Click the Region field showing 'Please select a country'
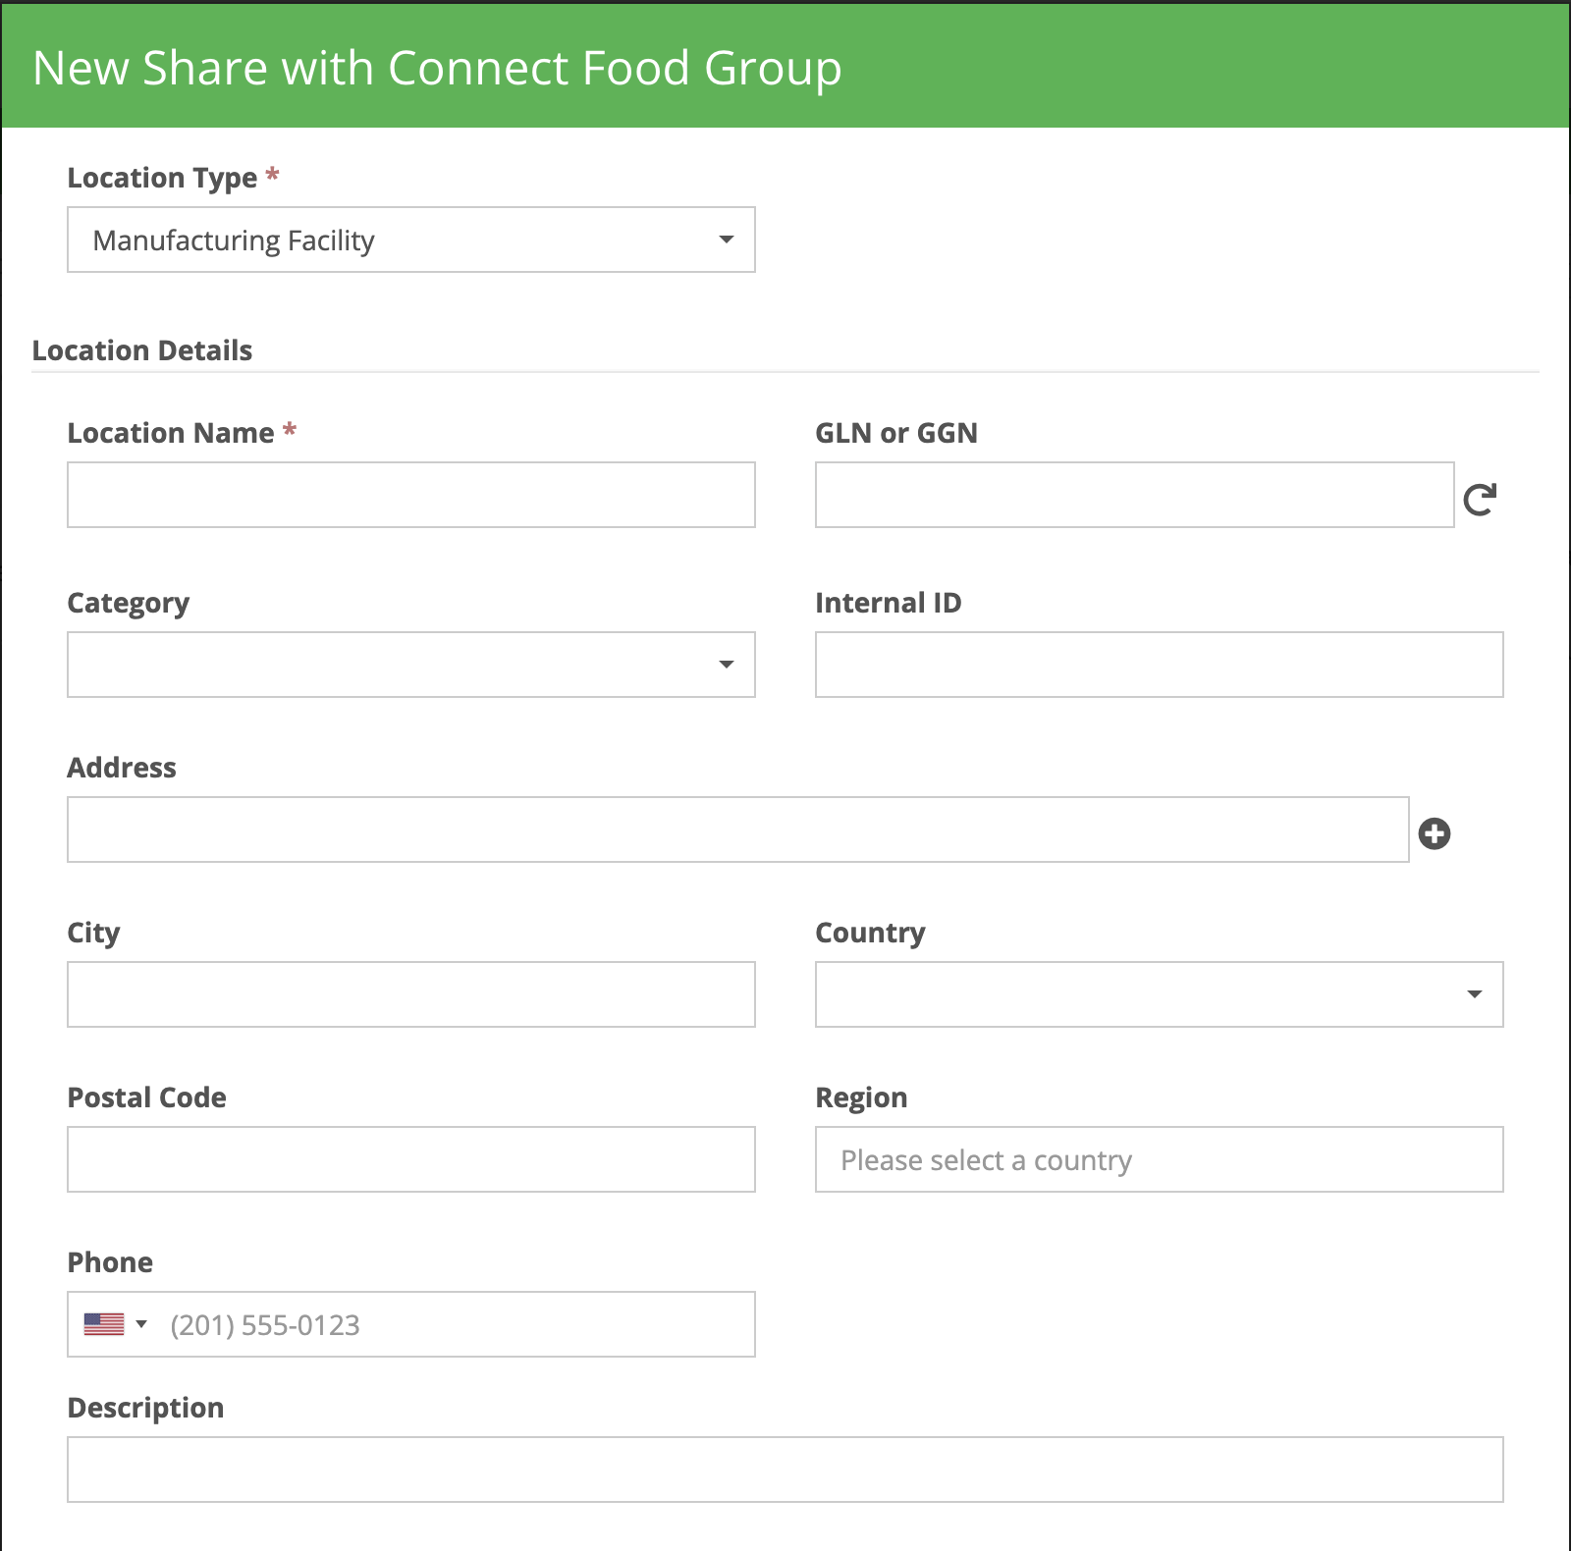 point(1159,1159)
